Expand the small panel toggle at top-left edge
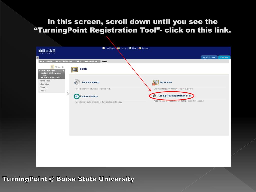Viewport: 256px width, 192px height. click(x=37, y=57)
